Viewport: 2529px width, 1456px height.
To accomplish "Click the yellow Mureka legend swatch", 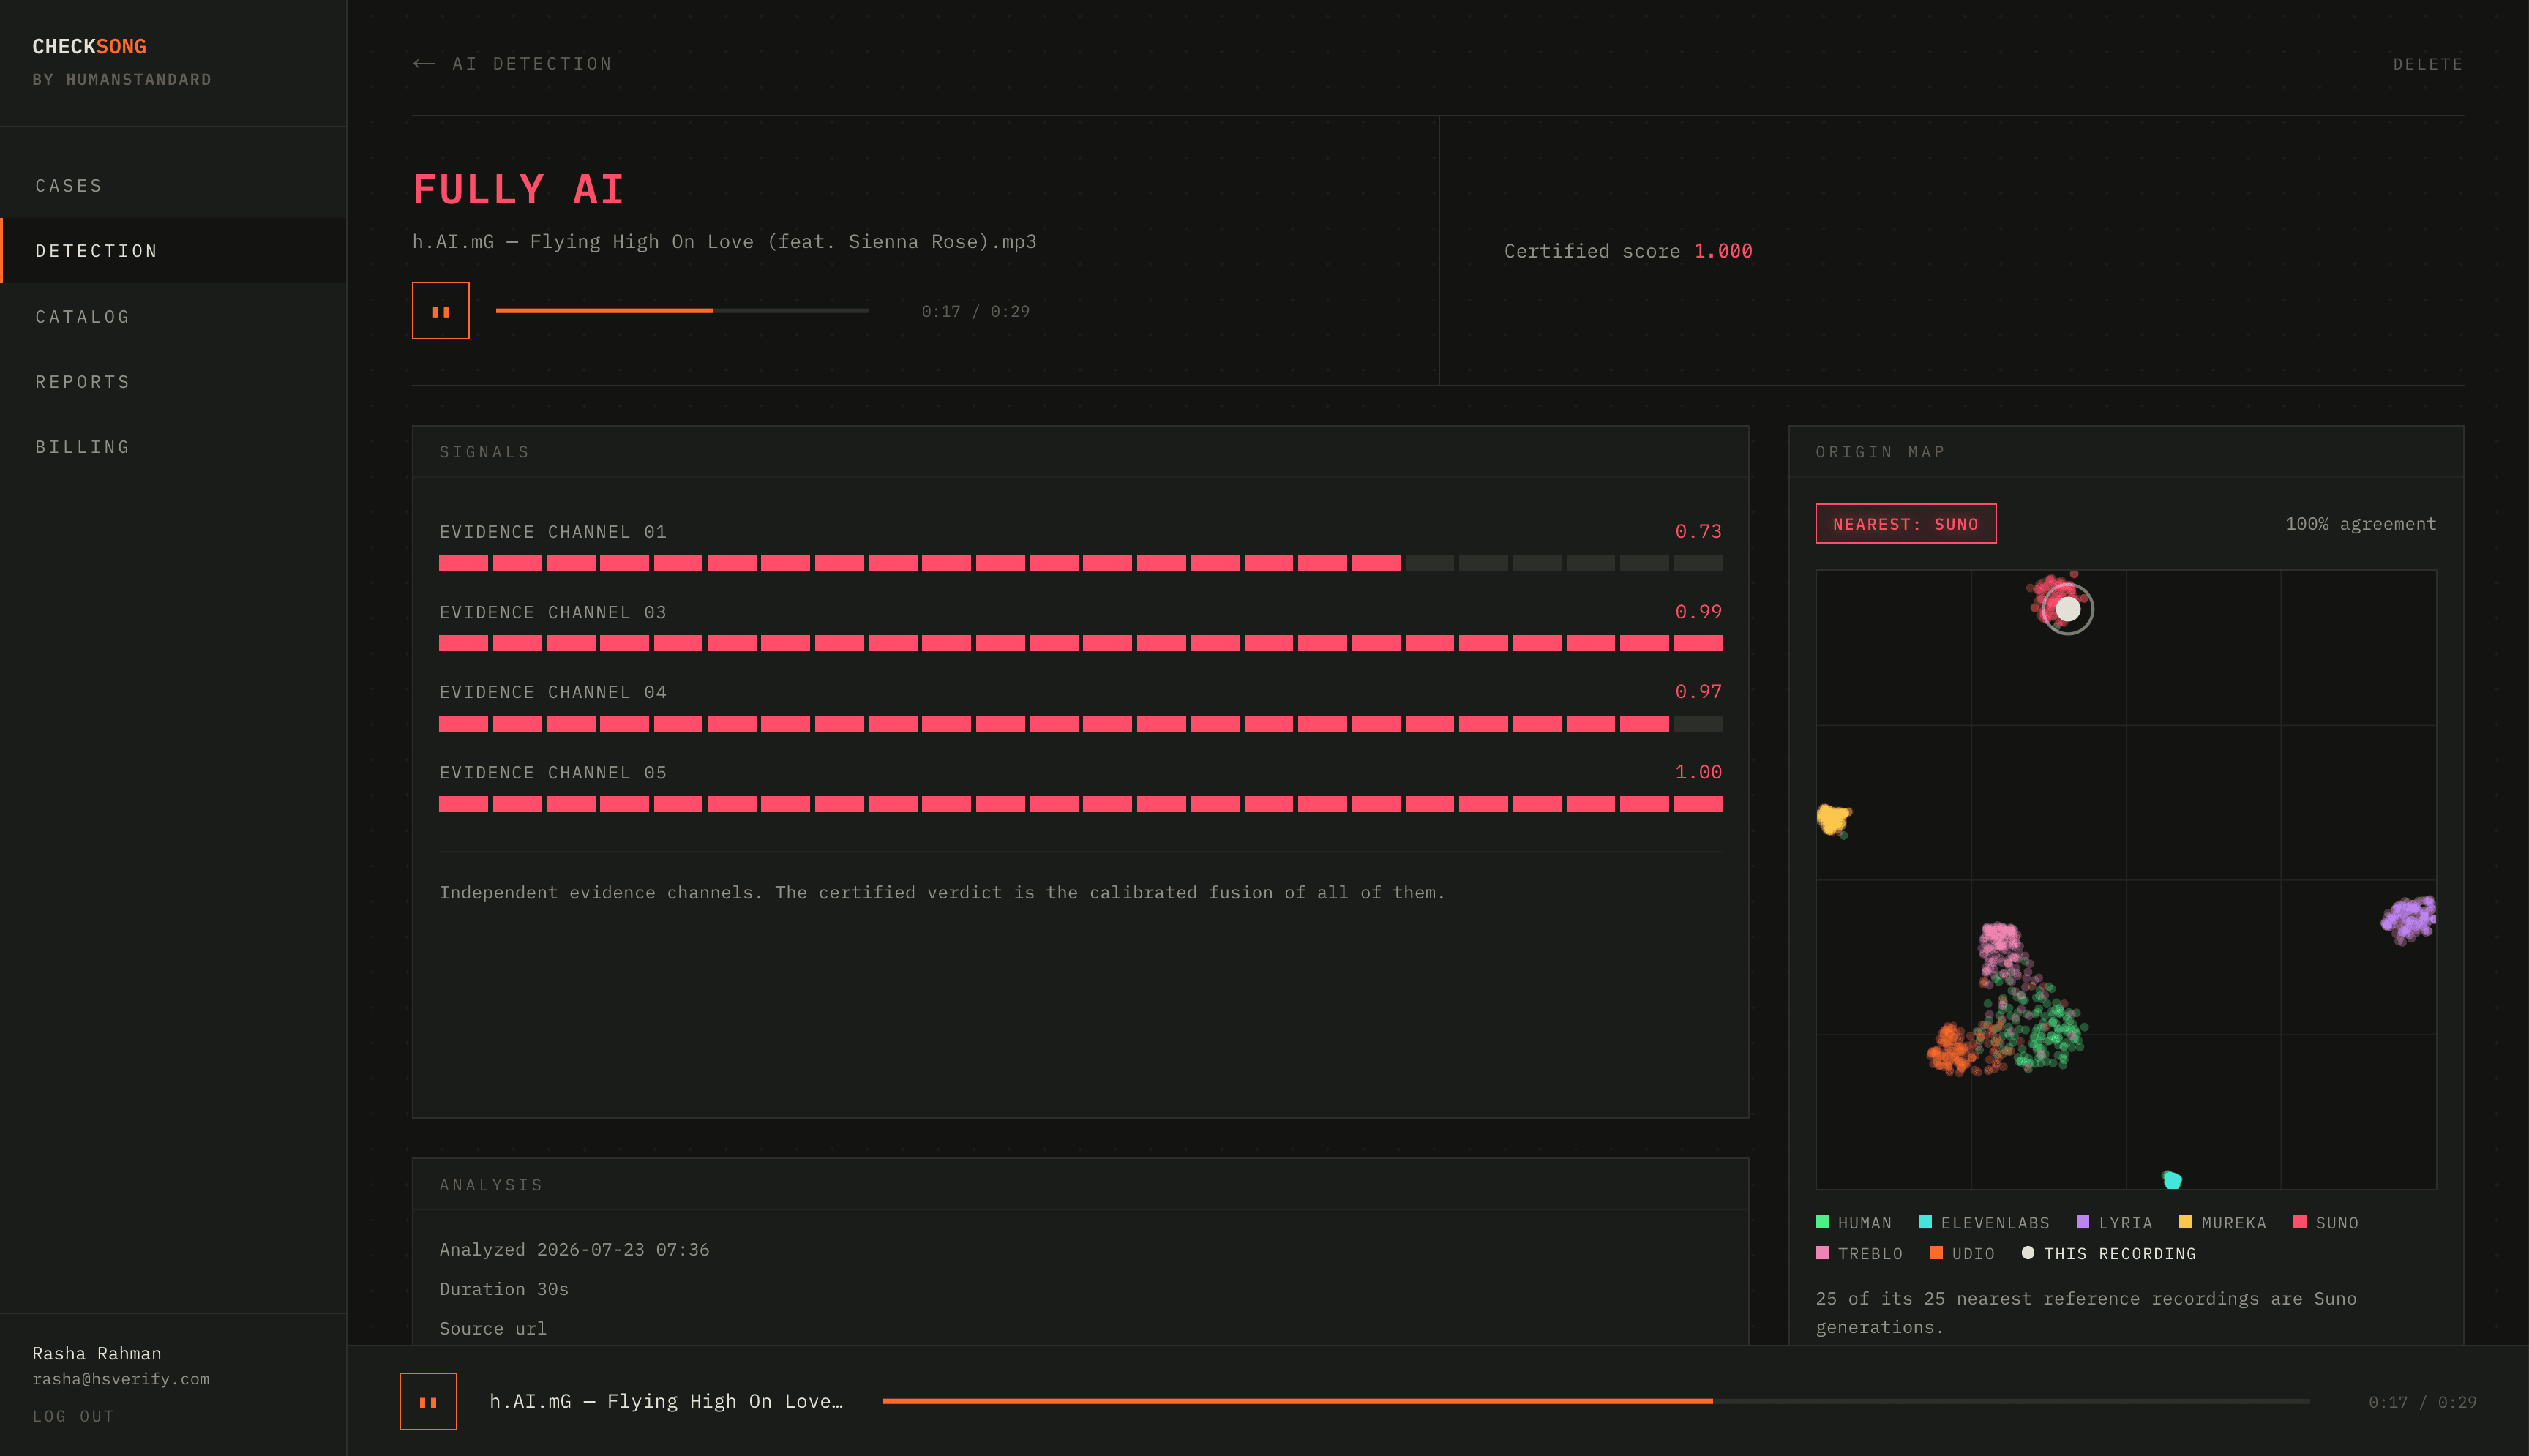I will click(x=2185, y=1222).
